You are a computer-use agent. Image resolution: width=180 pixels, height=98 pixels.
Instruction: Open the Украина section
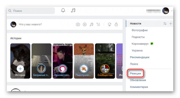pyautogui.click(x=137, y=51)
